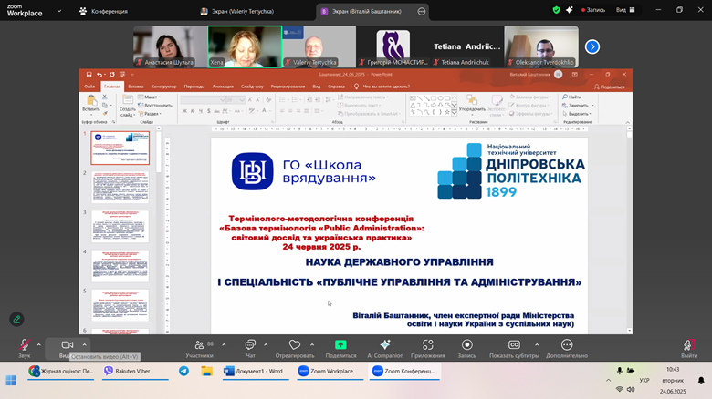Click the AI sparkle icon near Запись indicator

click(x=569, y=10)
